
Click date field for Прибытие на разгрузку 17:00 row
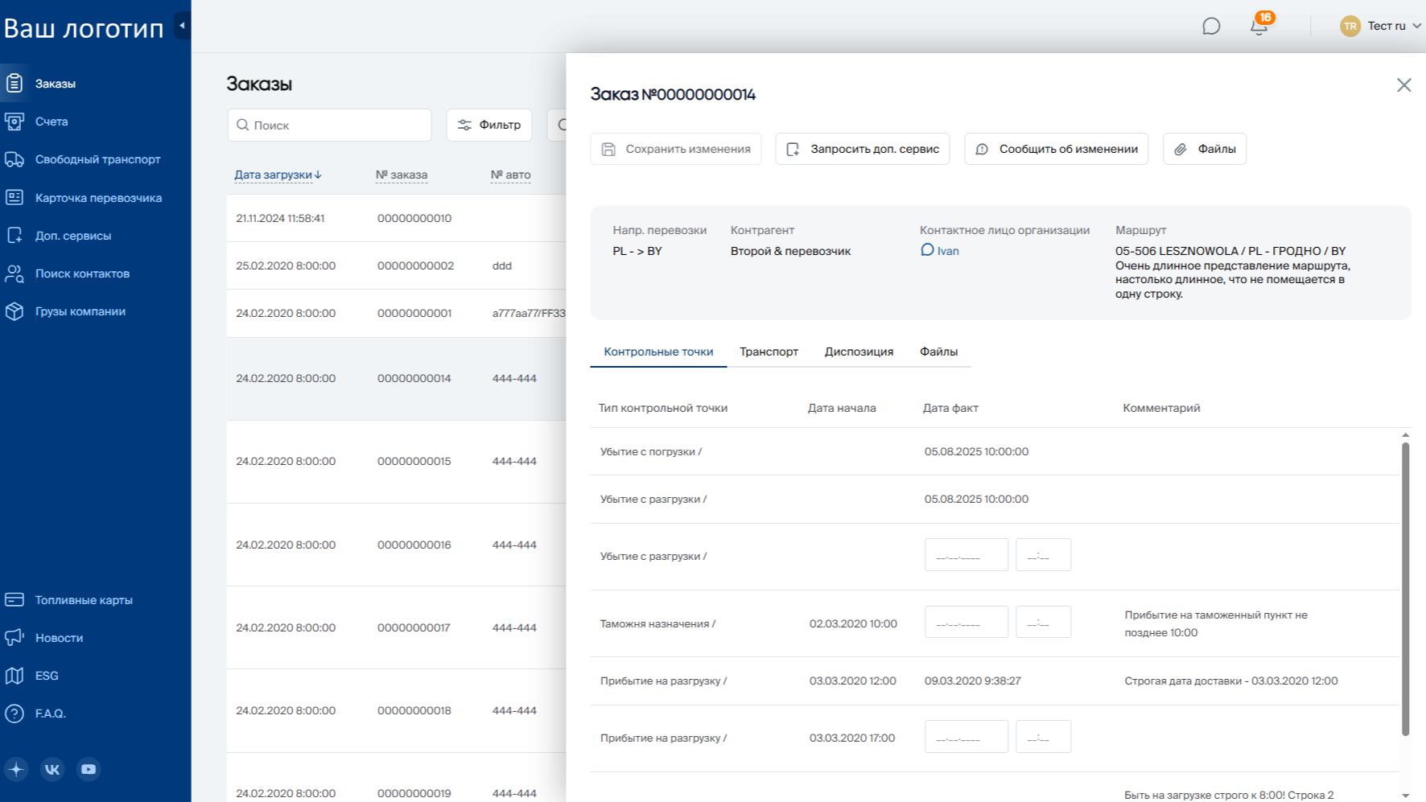pyautogui.click(x=966, y=737)
